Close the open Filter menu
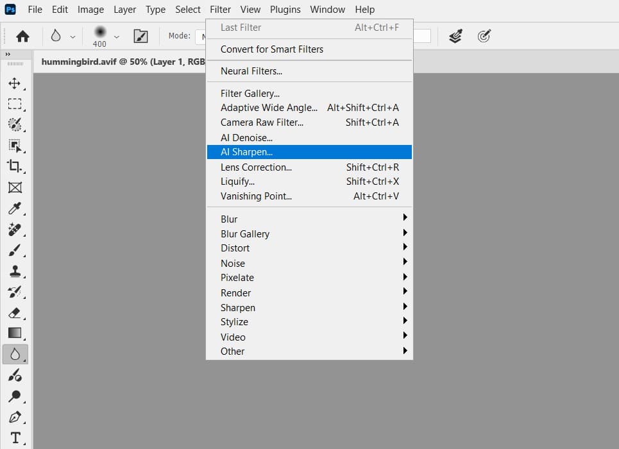 point(220,10)
